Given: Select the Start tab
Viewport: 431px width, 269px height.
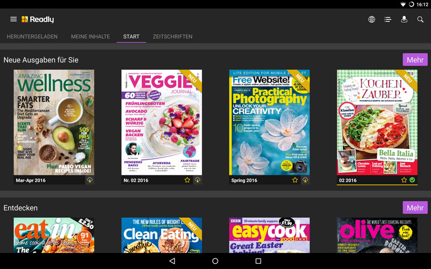Looking at the screenshot, I should (x=131, y=37).
